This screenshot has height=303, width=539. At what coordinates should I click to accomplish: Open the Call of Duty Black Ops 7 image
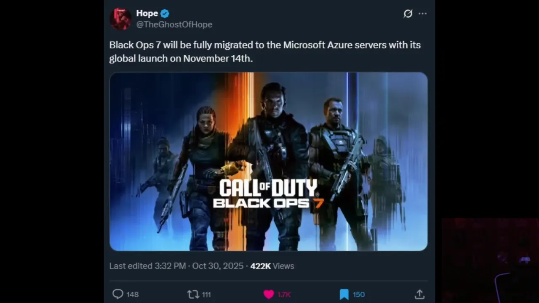[269, 162]
